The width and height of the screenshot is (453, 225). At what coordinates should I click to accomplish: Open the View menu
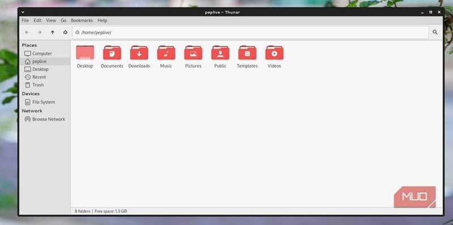[x=51, y=20]
